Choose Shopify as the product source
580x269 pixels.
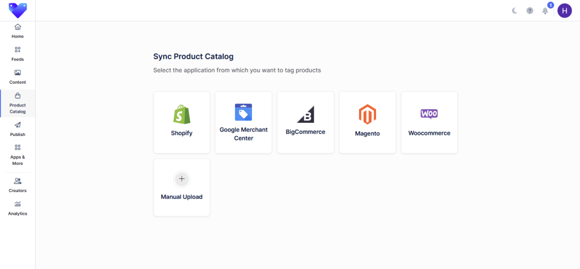(x=182, y=122)
